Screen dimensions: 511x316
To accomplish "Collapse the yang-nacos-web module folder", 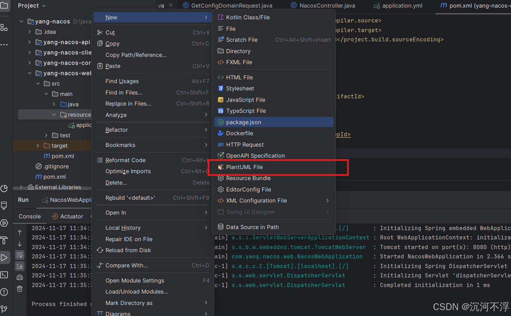I will pyautogui.click(x=30, y=73).
